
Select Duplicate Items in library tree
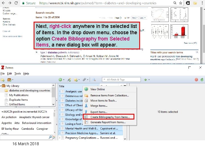18,100
